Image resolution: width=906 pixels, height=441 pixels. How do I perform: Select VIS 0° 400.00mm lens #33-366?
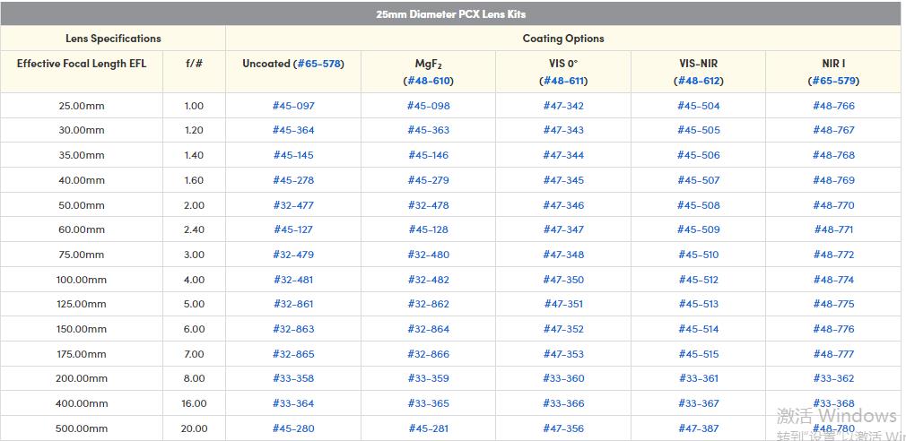[563, 403]
